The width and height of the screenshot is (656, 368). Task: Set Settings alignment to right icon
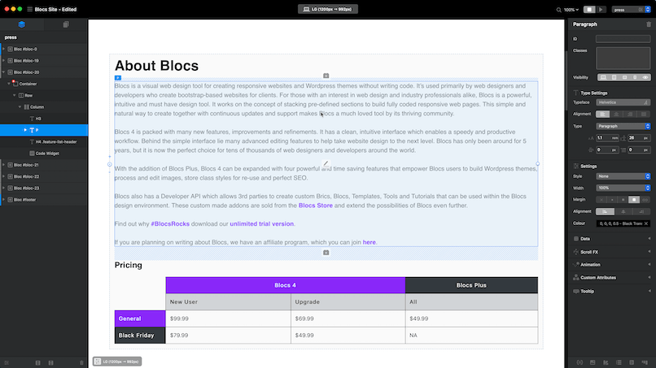[x=641, y=212]
